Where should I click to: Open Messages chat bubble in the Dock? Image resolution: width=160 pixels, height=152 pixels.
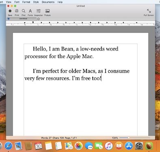pos(89,146)
